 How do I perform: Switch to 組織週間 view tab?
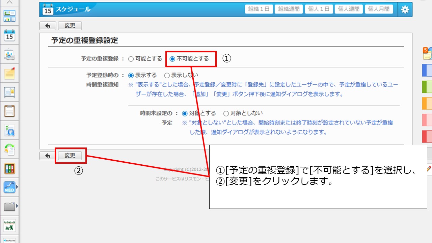point(289,9)
